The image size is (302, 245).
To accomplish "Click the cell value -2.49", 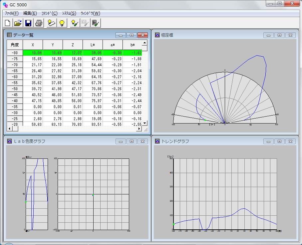I will coord(133,95).
